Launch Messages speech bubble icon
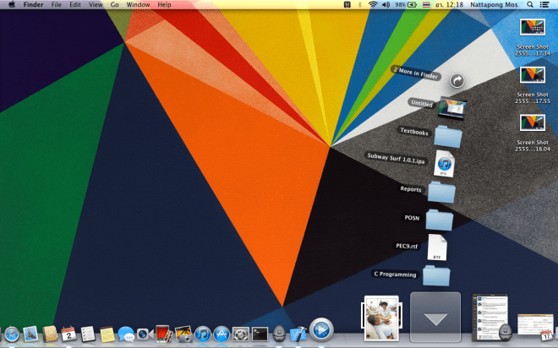Viewport: 558px width, 348px height. [126, 334]
